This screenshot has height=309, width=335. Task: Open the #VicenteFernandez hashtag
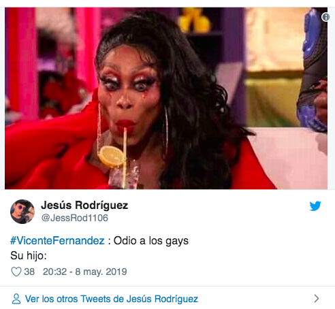point(57,240)
